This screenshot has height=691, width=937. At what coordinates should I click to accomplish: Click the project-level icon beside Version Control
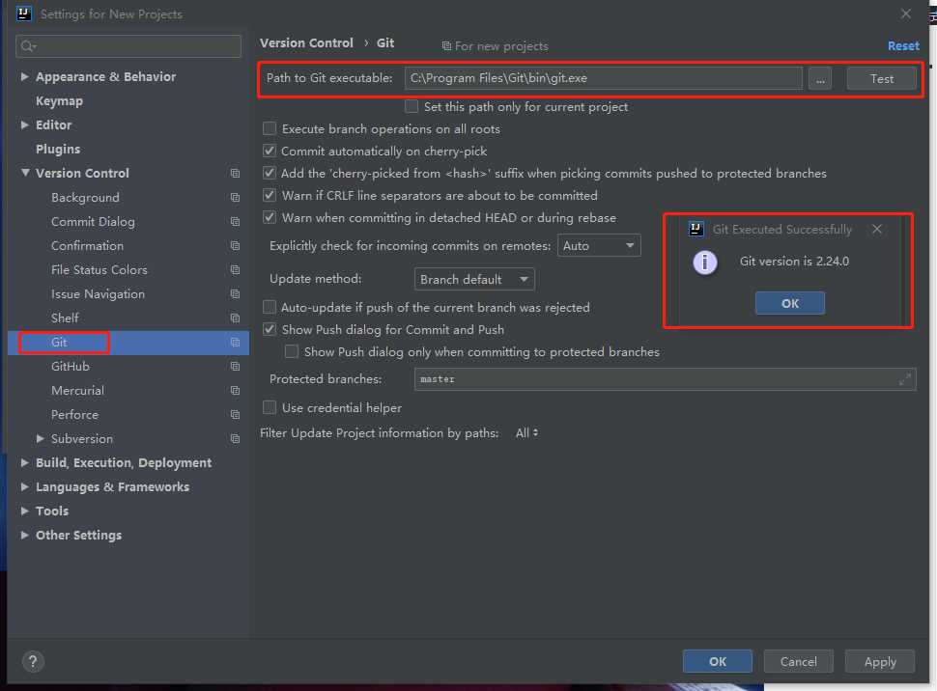pyautogui.click(x=235, y=173)
